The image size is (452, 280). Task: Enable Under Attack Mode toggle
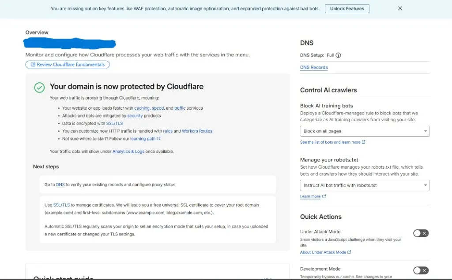pos(421,233)
